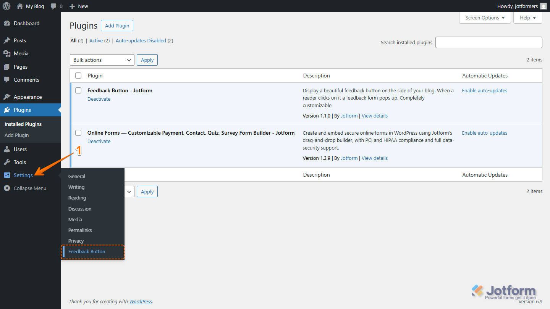This screenshot has height=309, width=550.
Task: Open Comments using the speech bubble icon
Action: (x=8, y=80)
